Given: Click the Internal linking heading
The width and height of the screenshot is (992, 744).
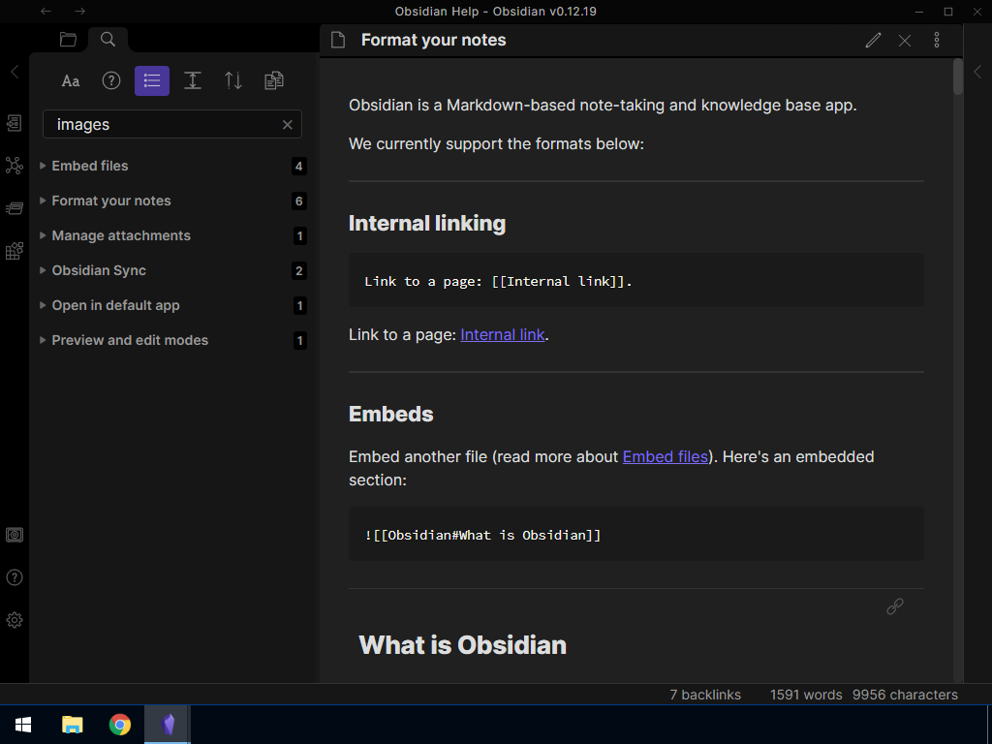Looking at the screenshot, I should pos(427,224).
